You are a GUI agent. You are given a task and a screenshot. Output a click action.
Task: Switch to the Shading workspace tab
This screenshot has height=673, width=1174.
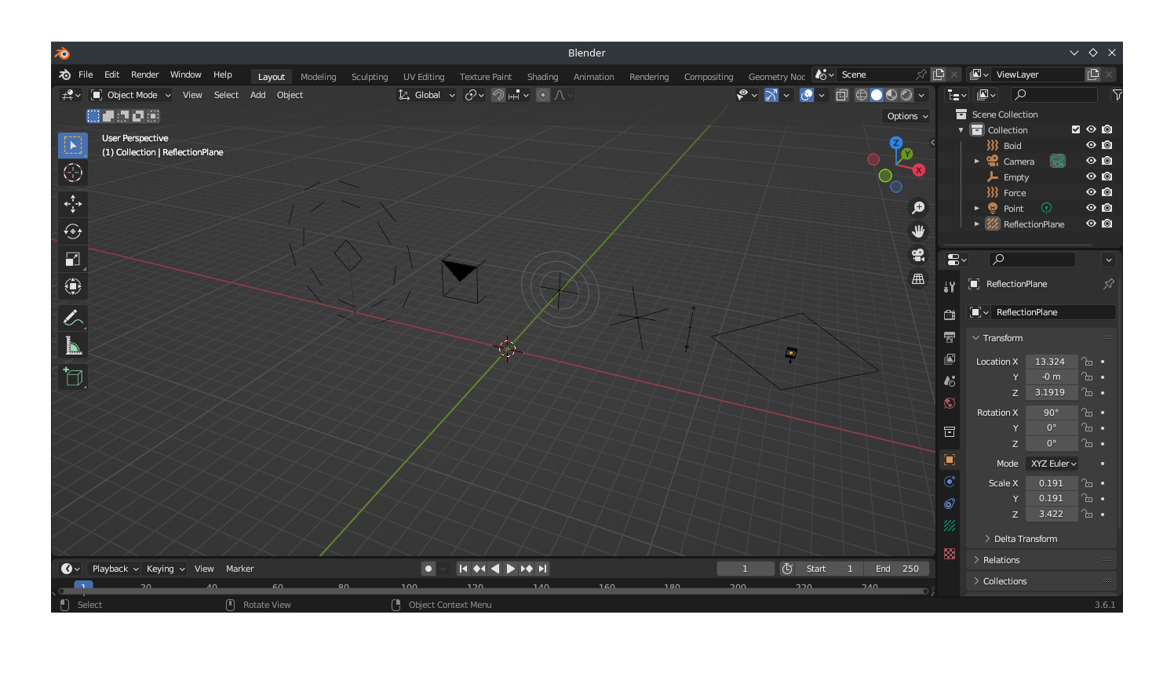[542, 76]
